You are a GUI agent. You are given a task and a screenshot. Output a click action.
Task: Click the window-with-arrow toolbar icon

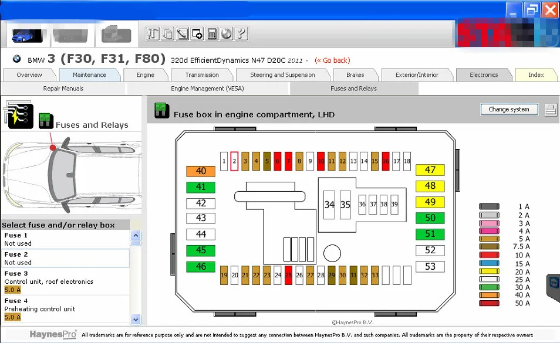tap(197, 34)
